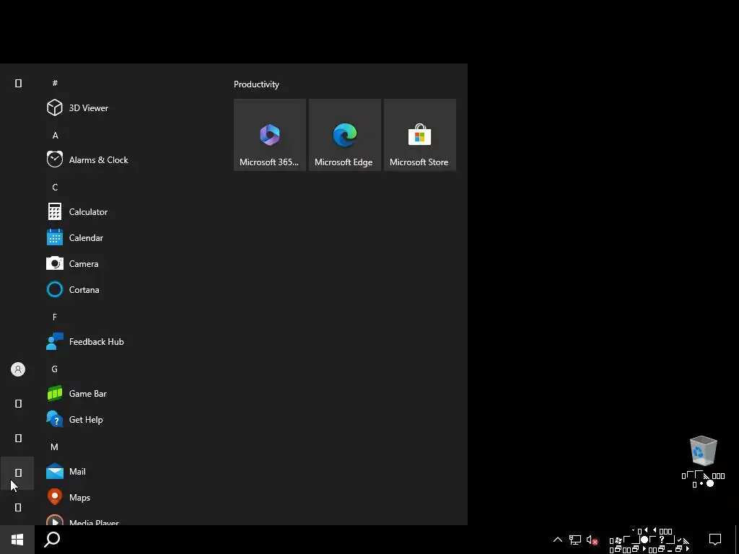Open taskbar search magnifier
Image resolution: width=739 pixels, height=554 pixels.
(x=52, y=540)
